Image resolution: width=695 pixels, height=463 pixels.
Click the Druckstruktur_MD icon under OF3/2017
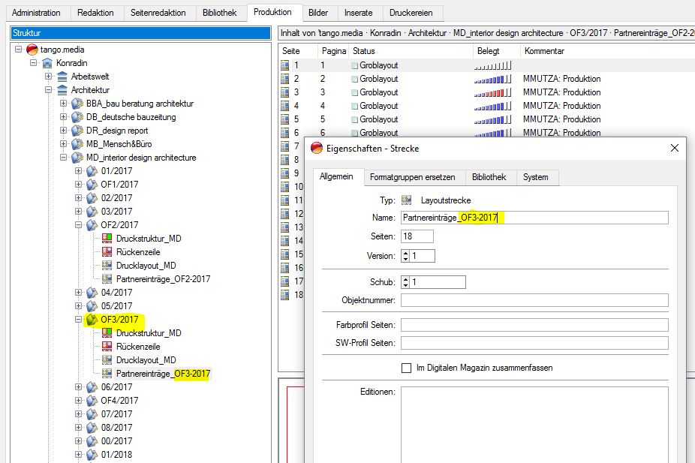pos(107,333)
